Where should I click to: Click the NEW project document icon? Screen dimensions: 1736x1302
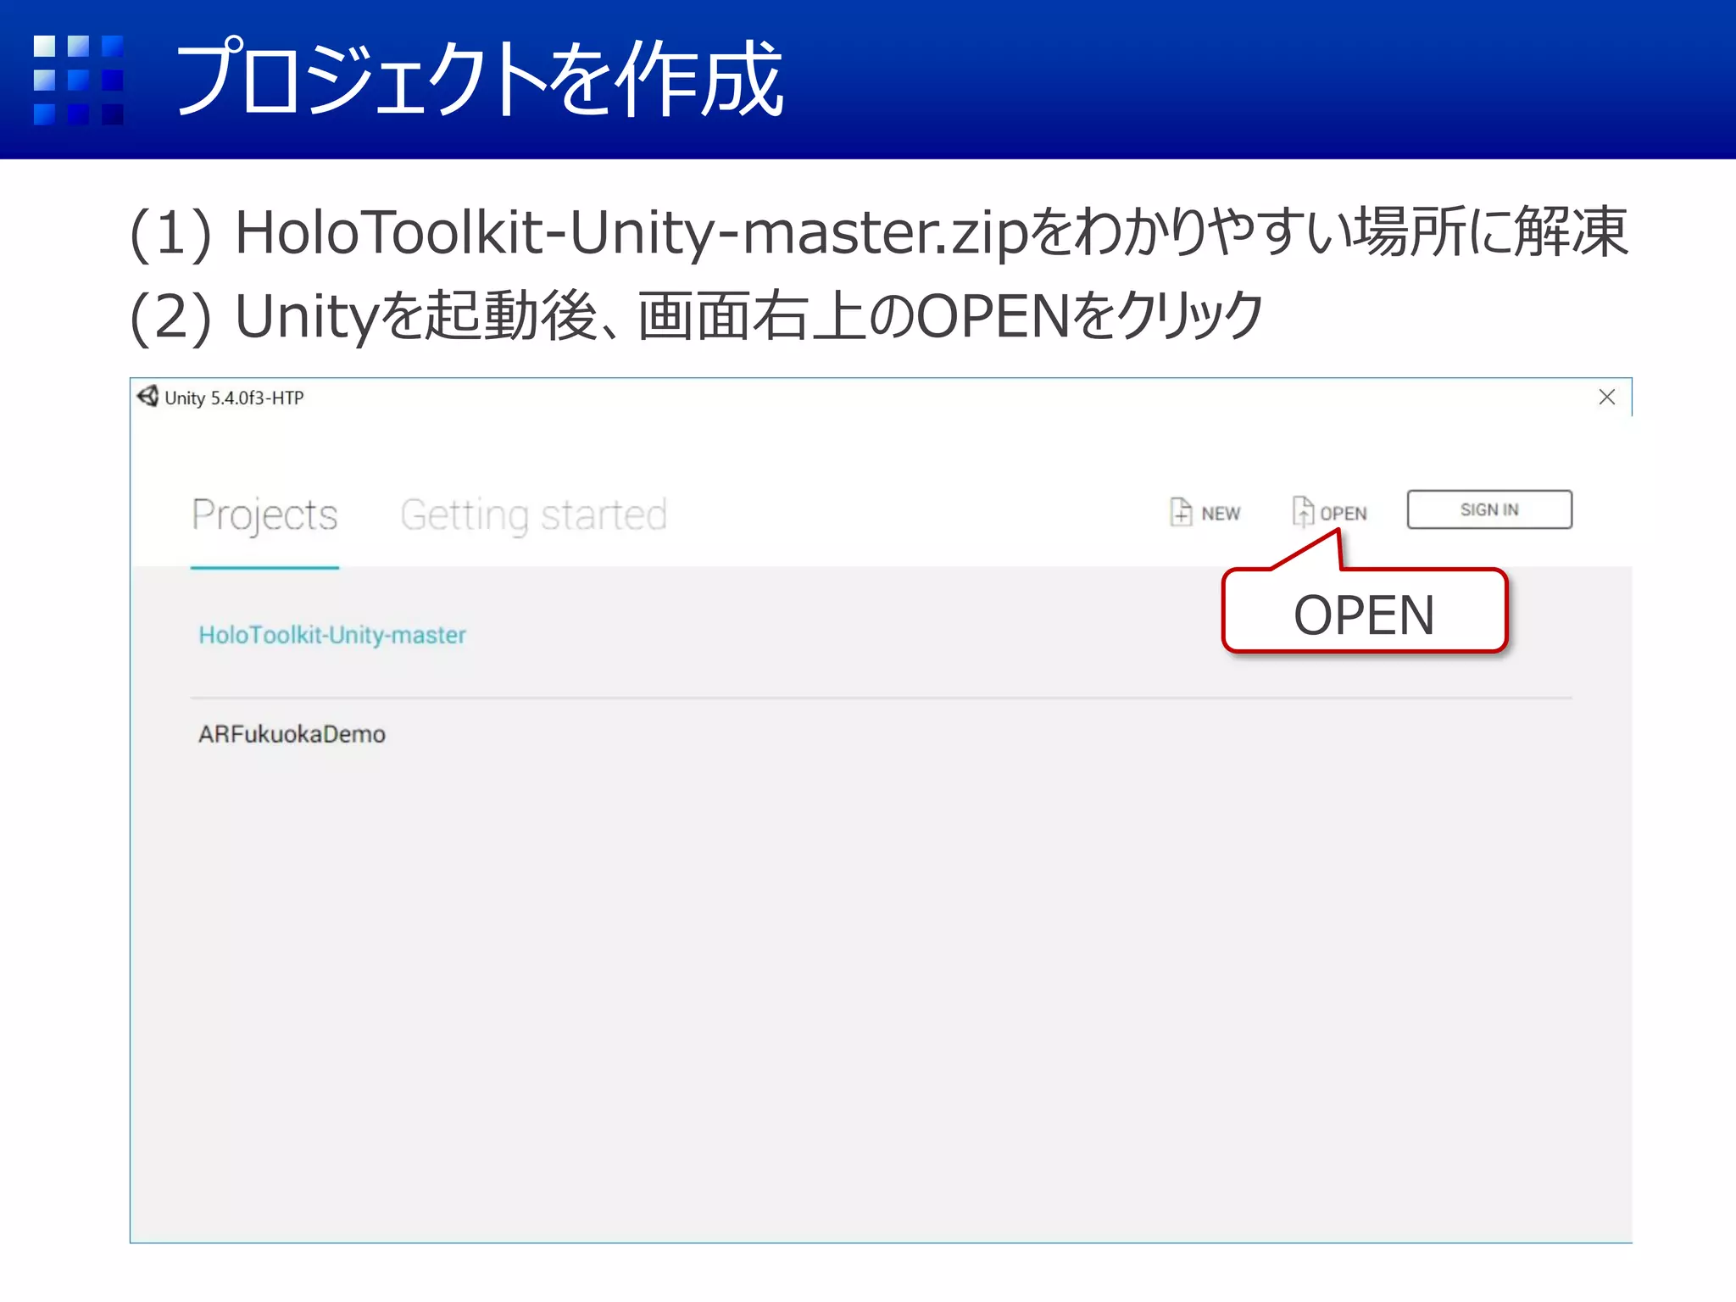(x=1181, y=512)
